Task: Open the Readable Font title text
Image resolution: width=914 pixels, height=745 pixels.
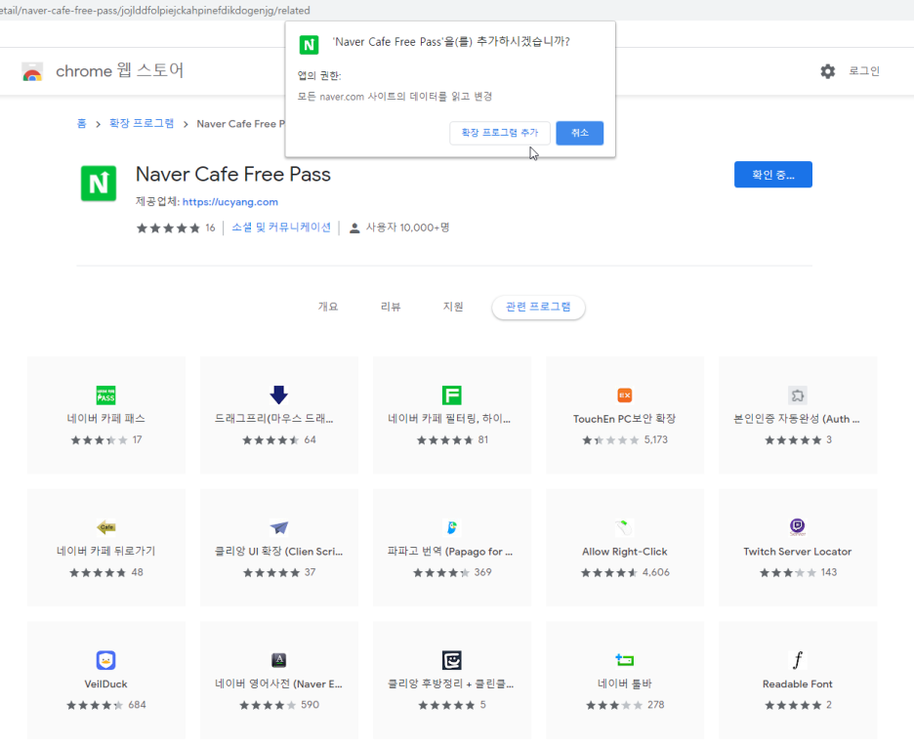Action: [x=798, y=683]
